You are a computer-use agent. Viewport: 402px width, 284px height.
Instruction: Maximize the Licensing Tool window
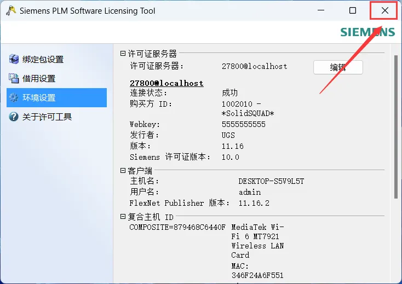[x=353, y=10]
